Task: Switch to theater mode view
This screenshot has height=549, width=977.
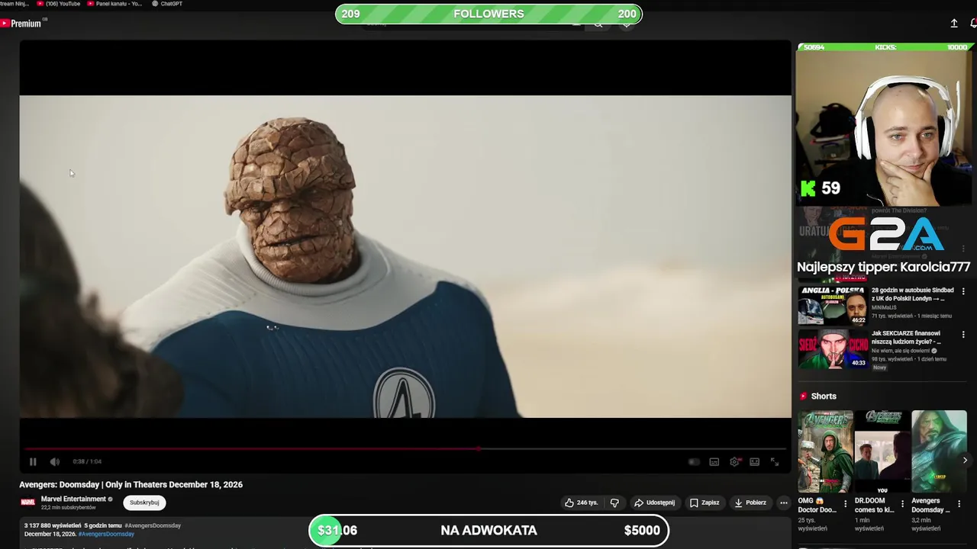Action: tap(754, 461)
